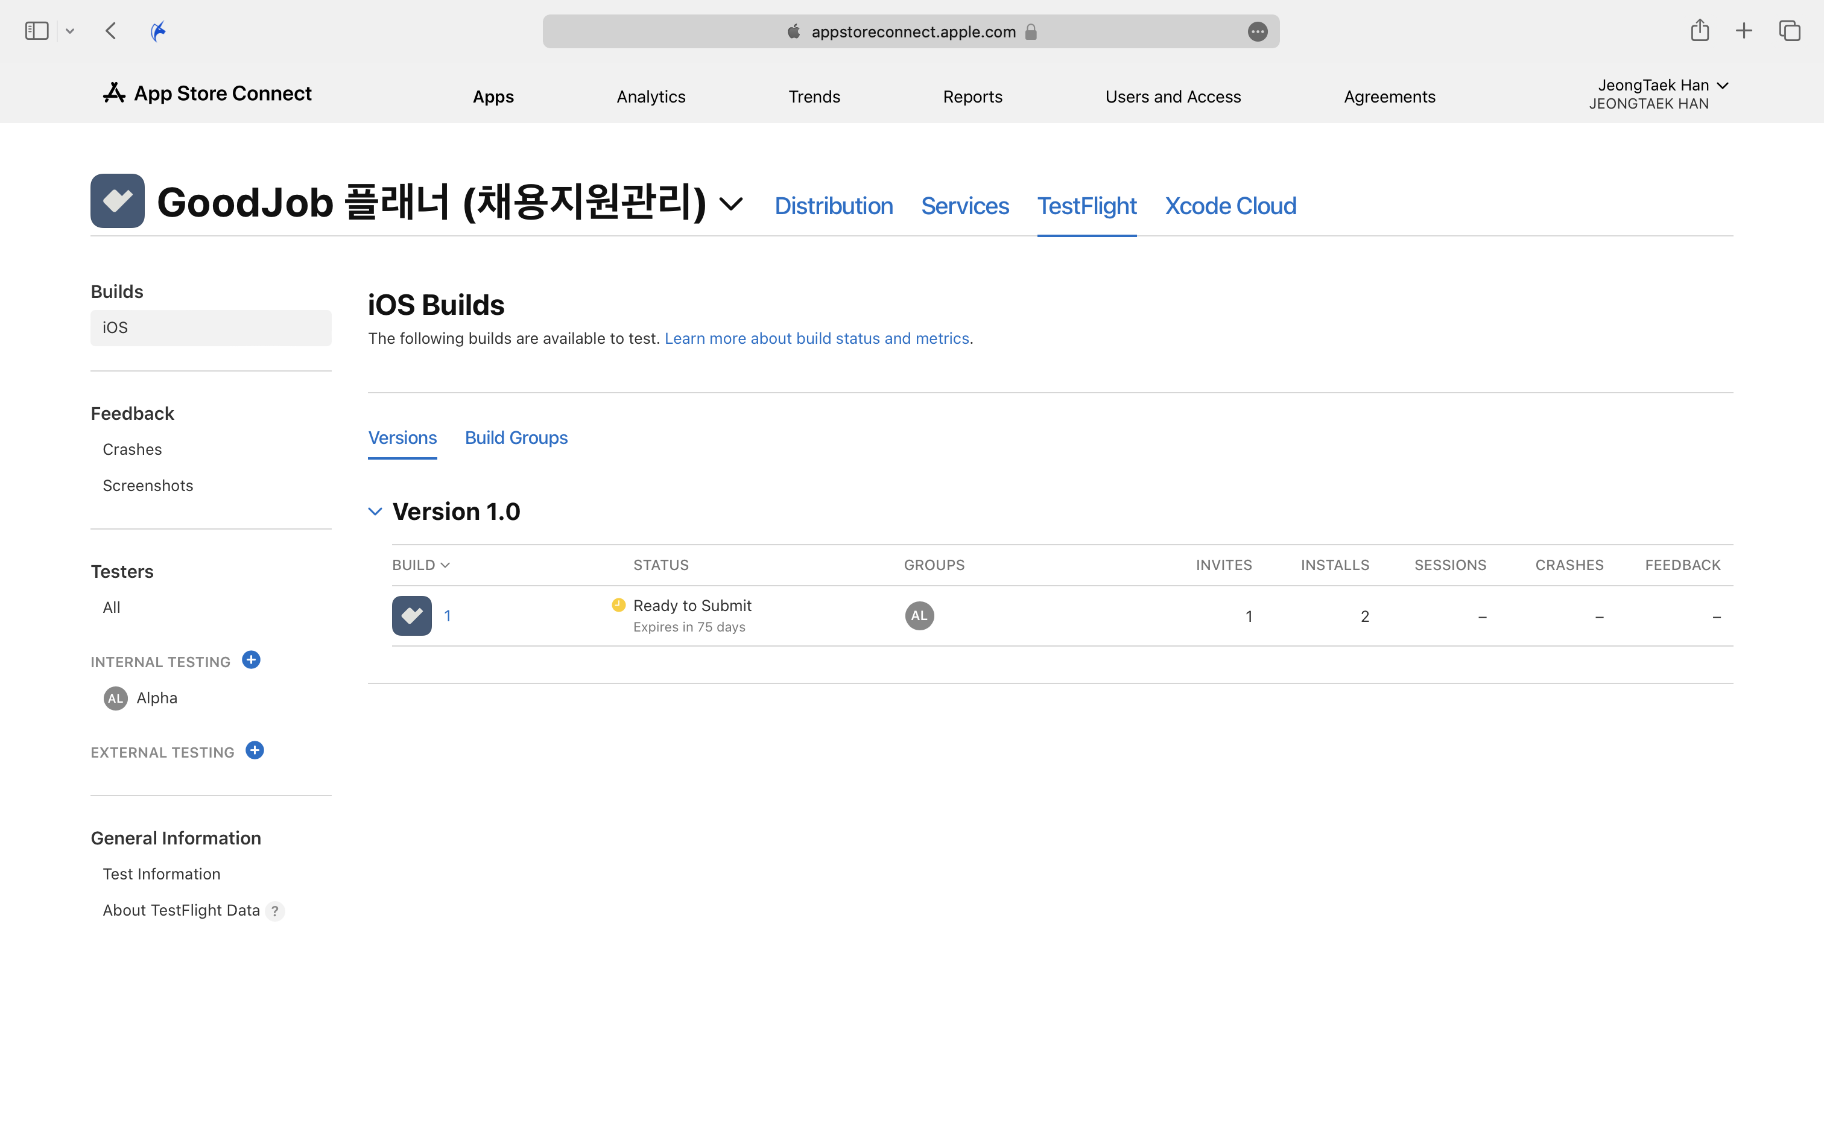1824x1140 pixels.
Task: Click the Safari new tab plus icon
Action: pyautogui.click(x=1743, y=31)
